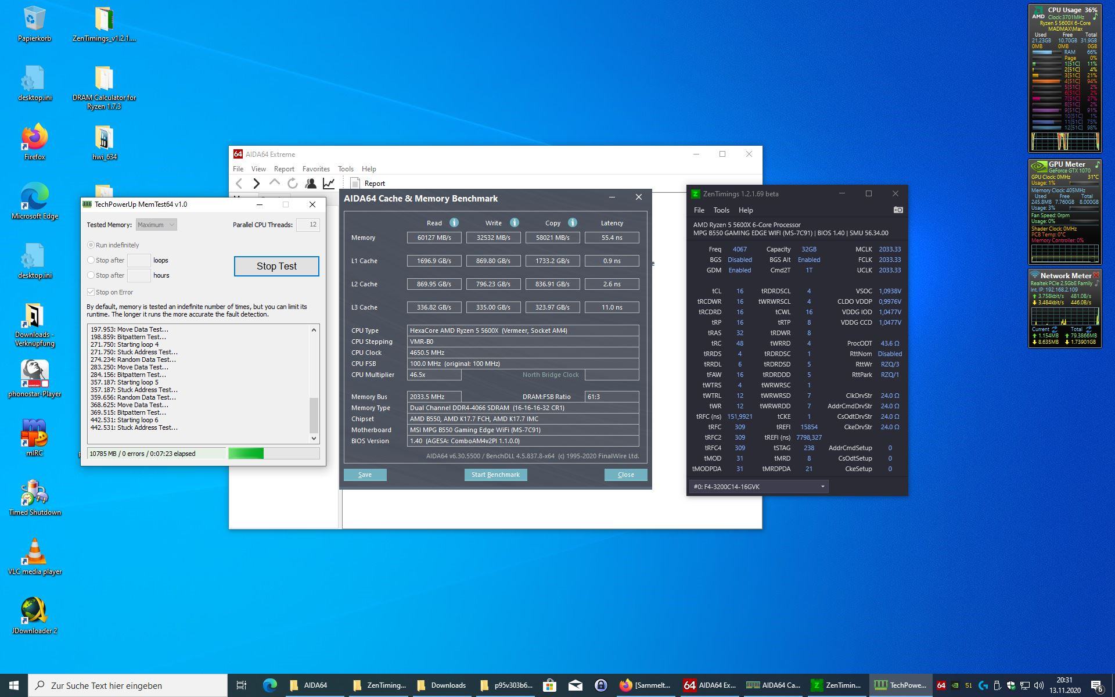Viewport: 1115px width, 697px height.
Task: Click the loops count input field
Action: 139,260
